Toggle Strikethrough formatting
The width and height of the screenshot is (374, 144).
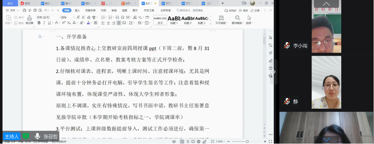click(x=56, y=23)
